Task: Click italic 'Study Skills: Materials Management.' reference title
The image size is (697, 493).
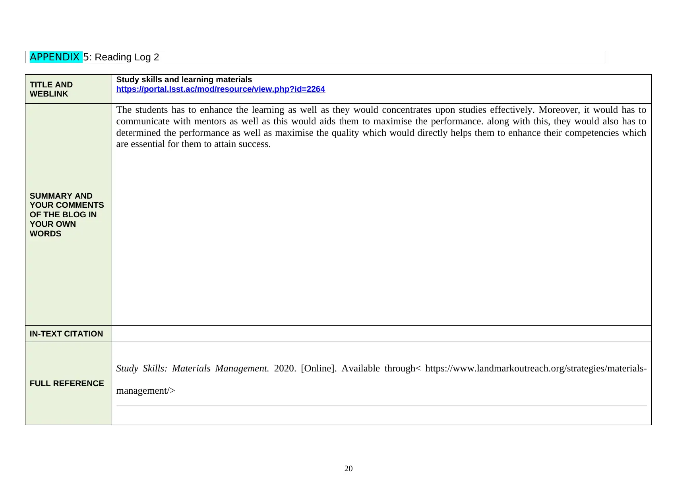Action: [193, 369]
